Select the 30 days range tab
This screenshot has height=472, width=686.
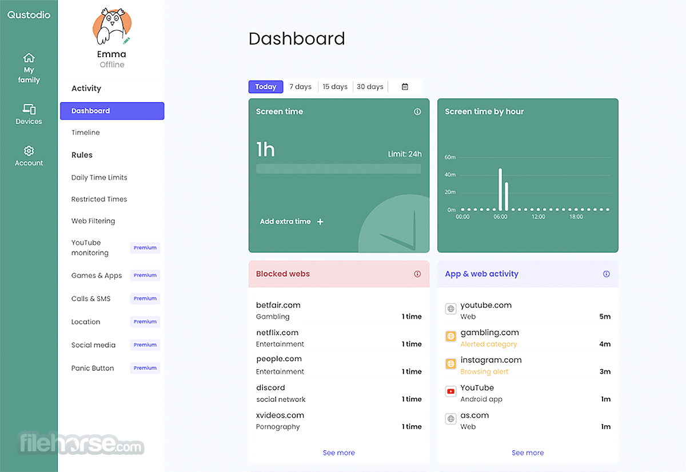pyautogui.click(x=370, y=87)
